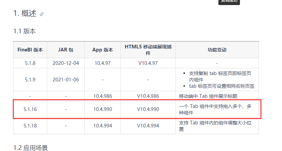Select the 1.2 应用场景 subheading
The image size is (282, 151).
click(x=31, y=148)
